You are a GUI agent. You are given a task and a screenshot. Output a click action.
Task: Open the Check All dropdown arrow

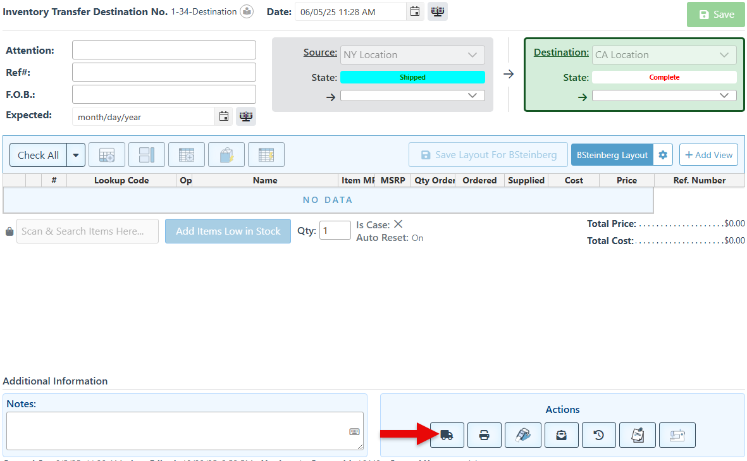pyautogui.click(x=76, y=155)
